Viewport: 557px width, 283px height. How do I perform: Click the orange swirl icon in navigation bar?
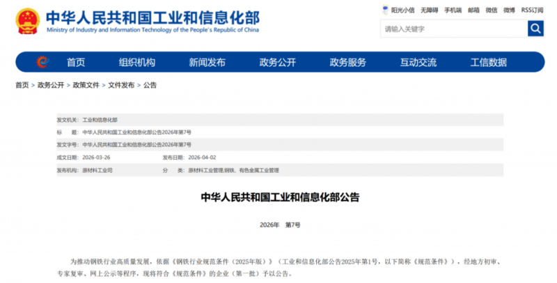click(42, 62)
